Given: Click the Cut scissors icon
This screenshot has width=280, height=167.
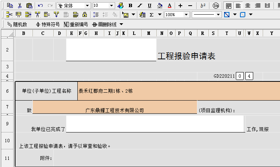Looking at the screenshot, I should pyautogui.click(x=20, y=6).
